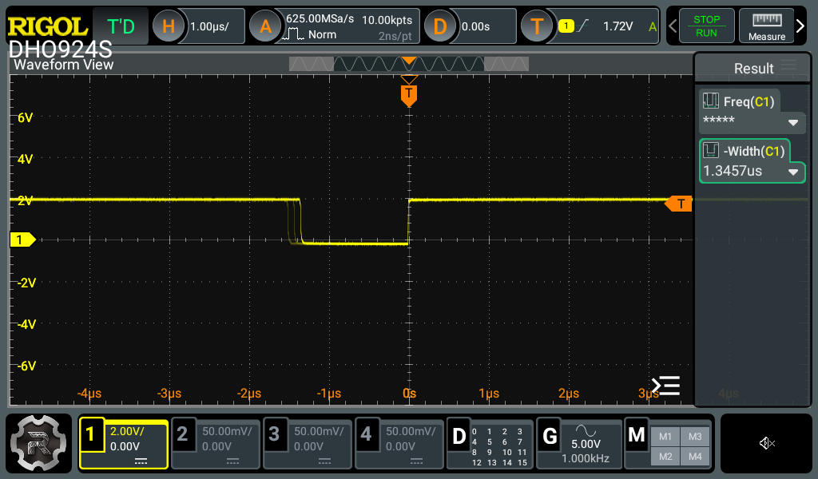This screenshot has height=479, width=818.
Task: Open channel 4 50.00mV/ scale setting
Action: click(411, 431)
